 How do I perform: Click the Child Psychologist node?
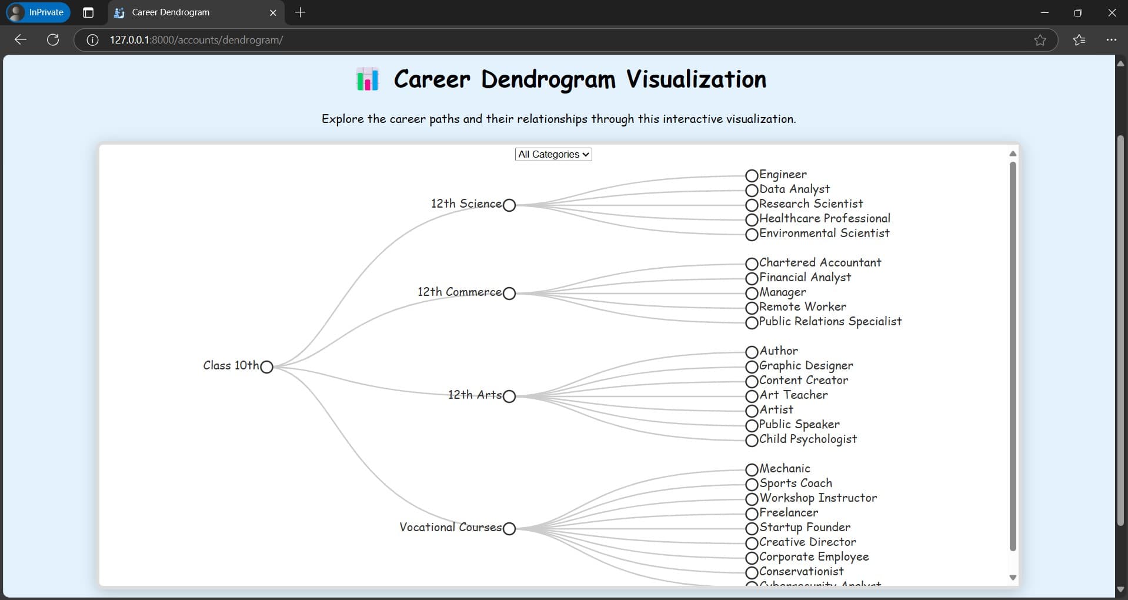(752, 441)
